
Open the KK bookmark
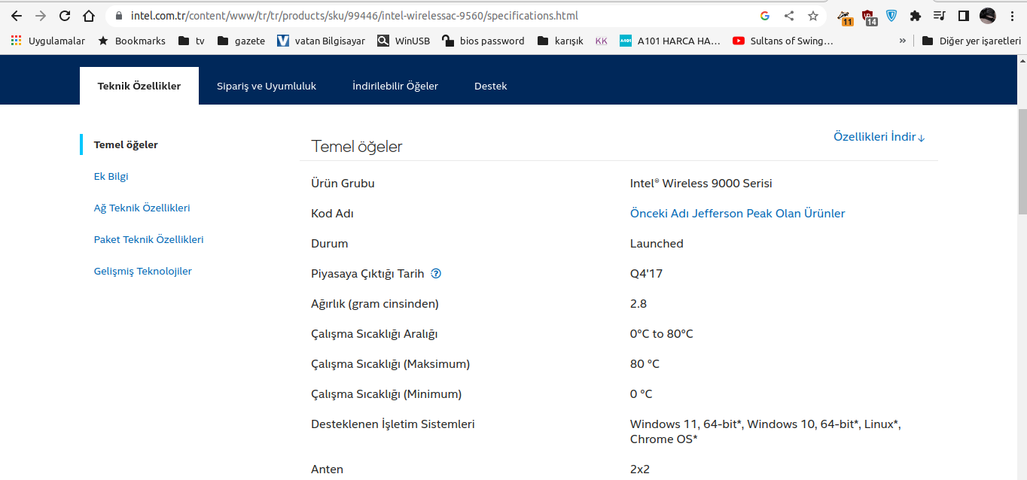coord(601,41)
